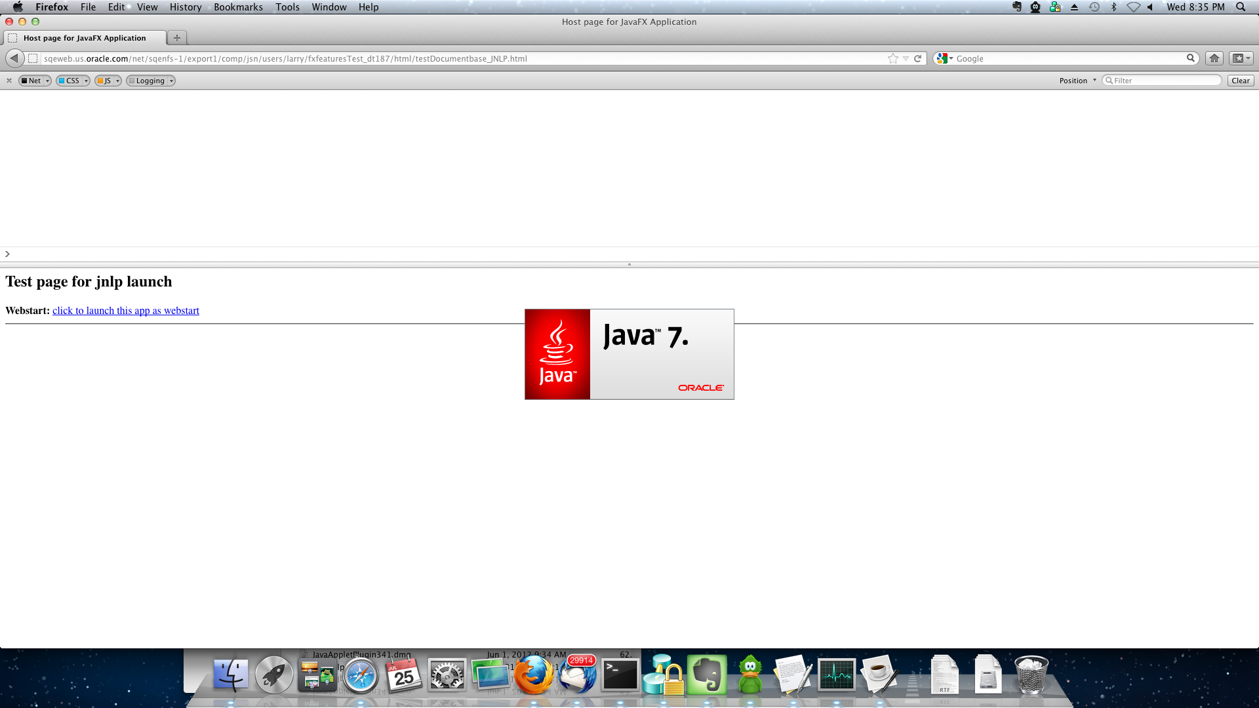Open the Google search engine chooser dropdown

point(945,58)
